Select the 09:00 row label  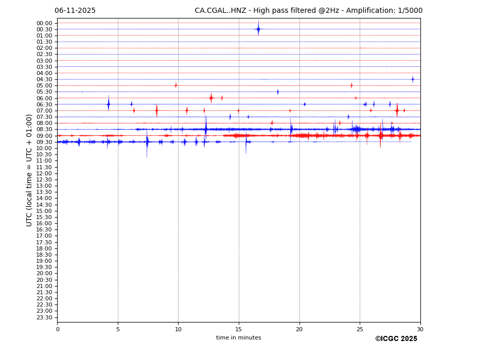tap(44, 136)
